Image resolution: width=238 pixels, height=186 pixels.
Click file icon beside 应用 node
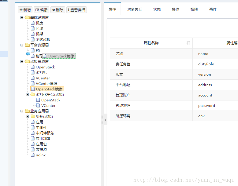33,122
